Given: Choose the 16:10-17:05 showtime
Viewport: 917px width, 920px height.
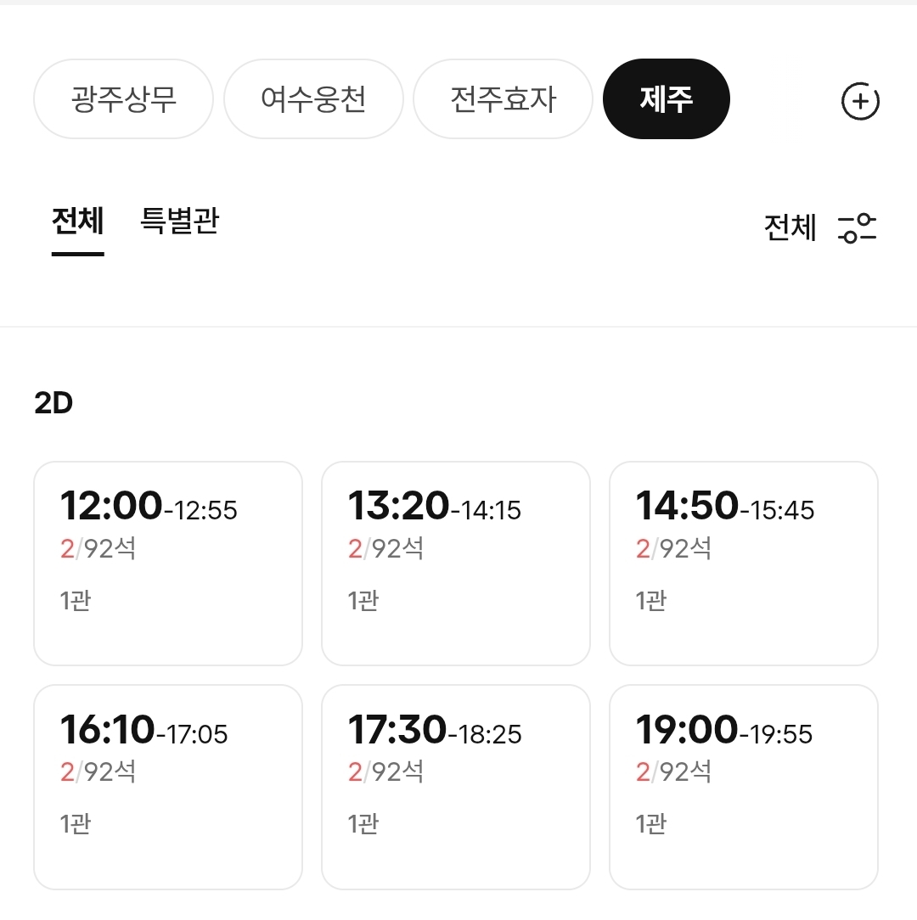Looking at the screenshot, I should [x=168, y=787].
